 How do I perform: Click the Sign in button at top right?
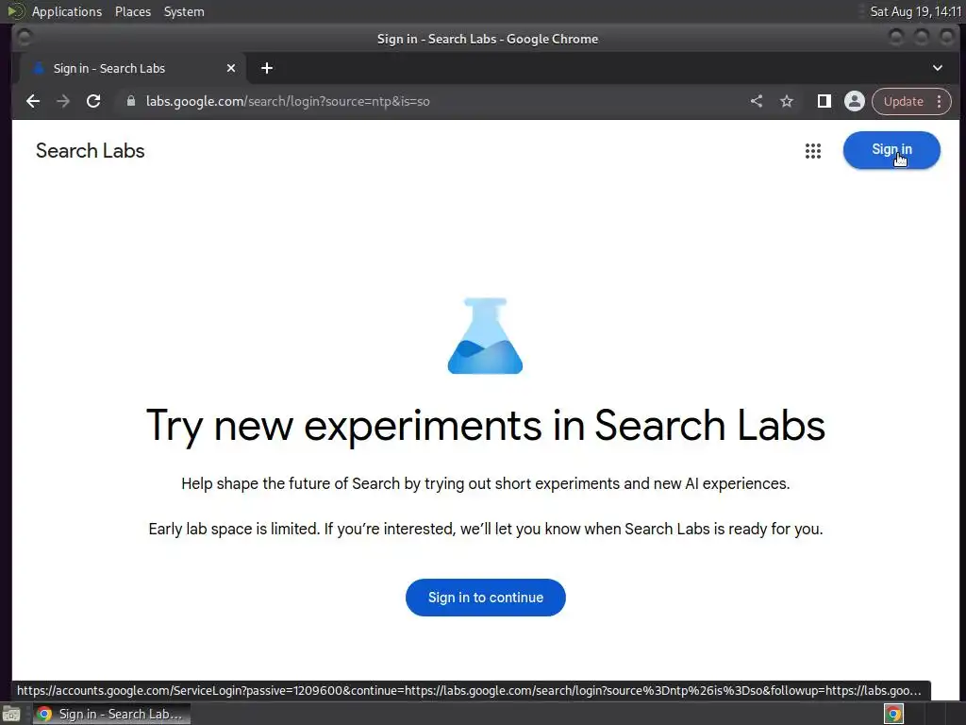point(891,150)
